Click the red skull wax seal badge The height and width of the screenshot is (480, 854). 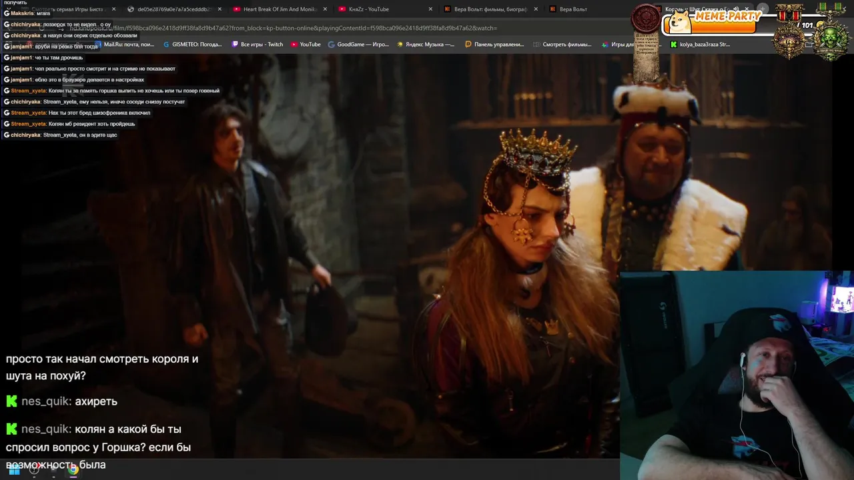646,18
